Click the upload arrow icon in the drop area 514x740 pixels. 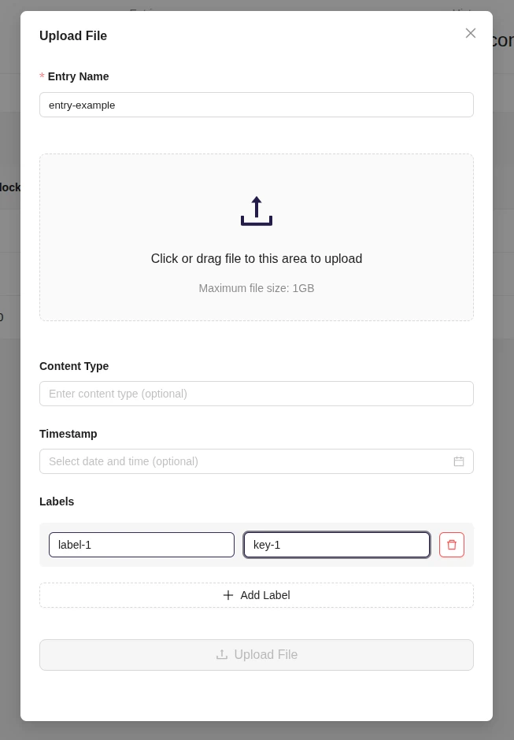point(257,210)
